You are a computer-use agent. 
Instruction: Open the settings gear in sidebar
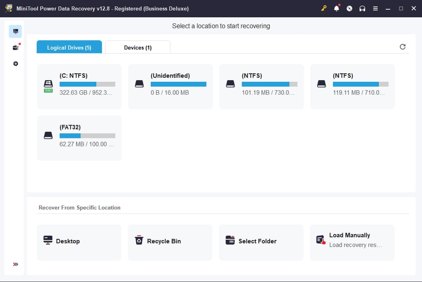coord(16,64)
